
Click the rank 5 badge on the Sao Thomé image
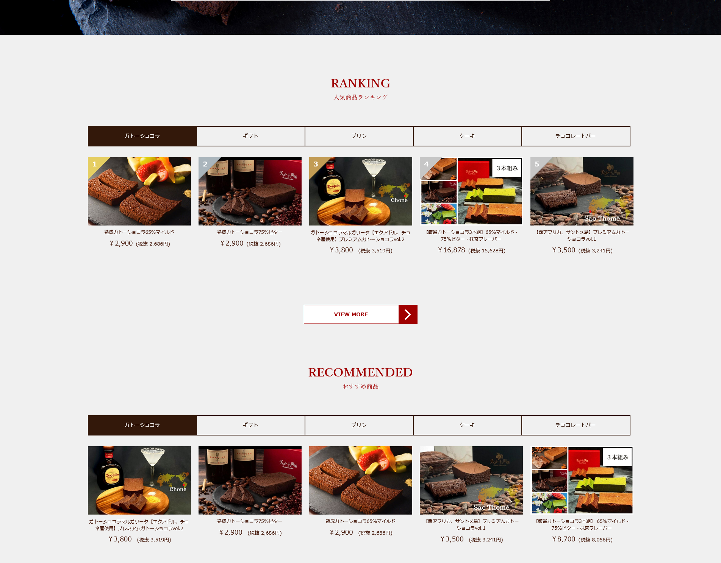coord(537,164)
